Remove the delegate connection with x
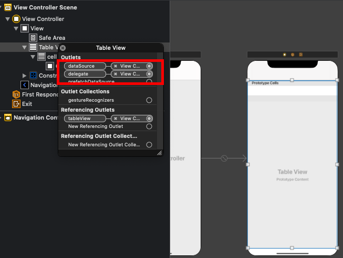343x258 pixels. tap(116, 74)
